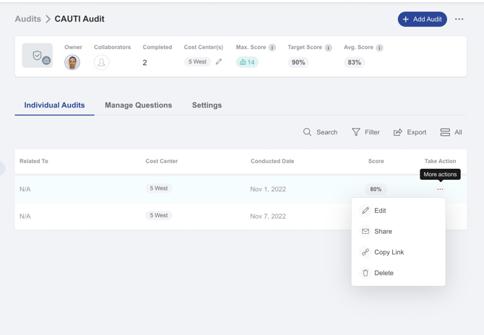The height and width of the screenshot is (335, 484).
Task: Open the page options ellipsis beside Add Audit
Action: [x=459, y=19]
